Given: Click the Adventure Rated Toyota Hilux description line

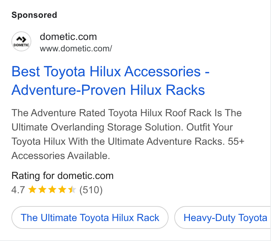Looking at the screenshot, I should click(x=127, y=113).
